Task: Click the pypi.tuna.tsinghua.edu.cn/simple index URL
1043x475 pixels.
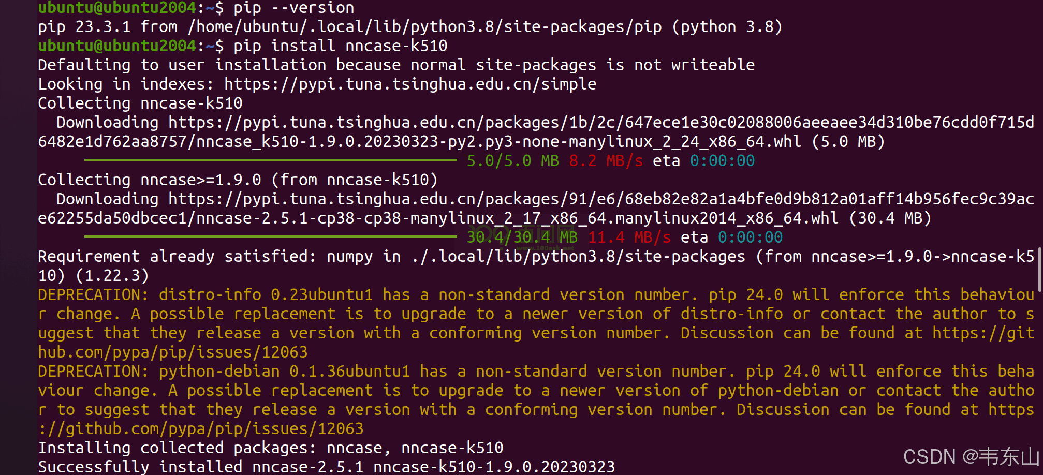Action: [x=410, y=84]
